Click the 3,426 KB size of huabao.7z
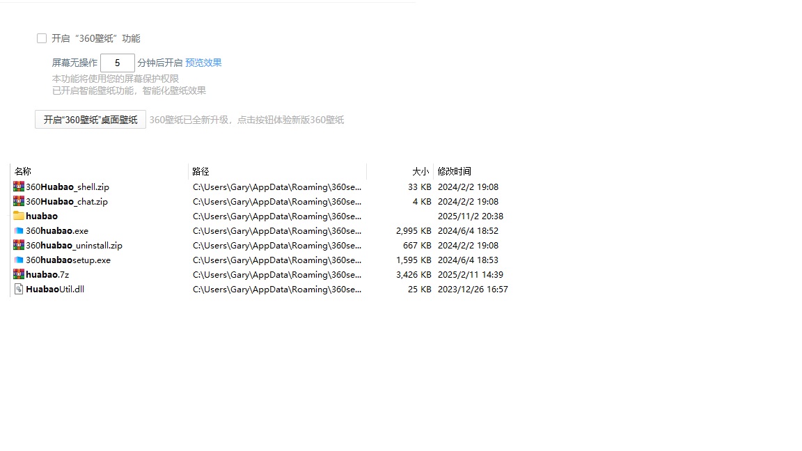Screen dimensions: 802x451 413,274
